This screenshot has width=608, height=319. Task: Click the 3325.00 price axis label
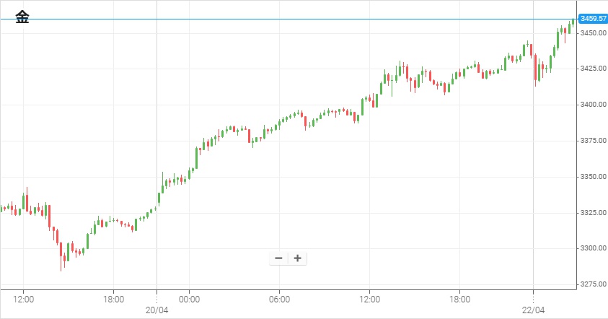coord(594,213)
